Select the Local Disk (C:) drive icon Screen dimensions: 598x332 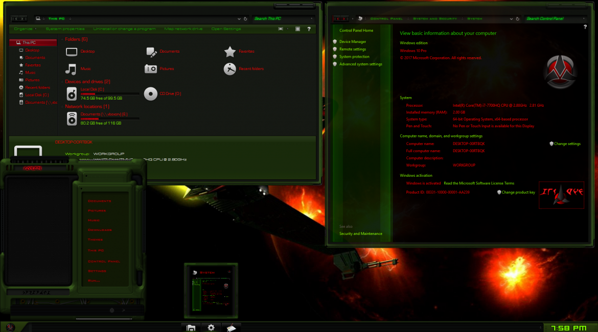tap(72, 94)
